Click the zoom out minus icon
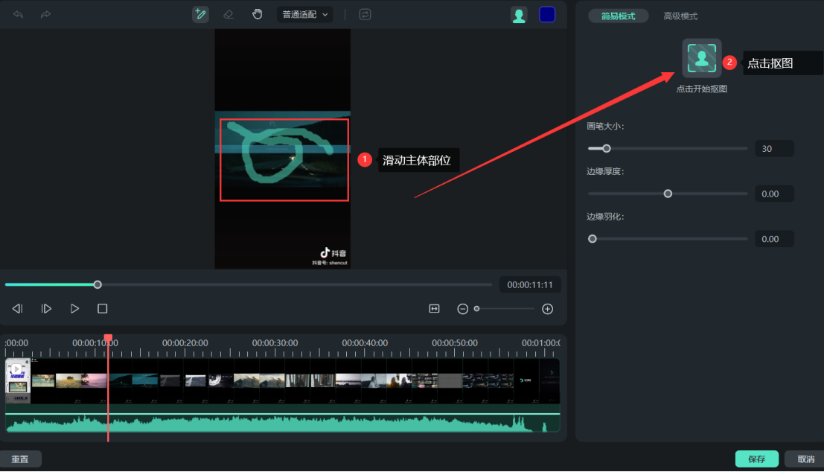Viewport: 824px width, 472px height. (x=462, y=308)
